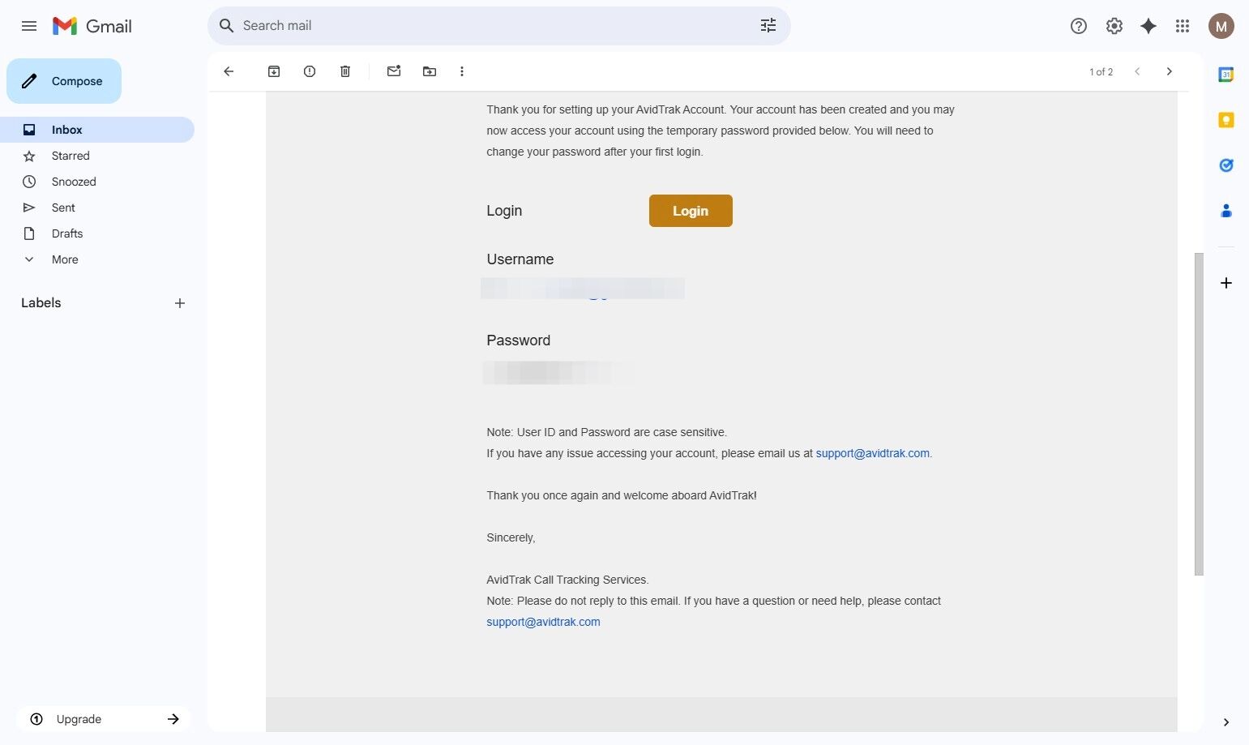
Task: Click the Labels heading
Action: pos(41,303)
